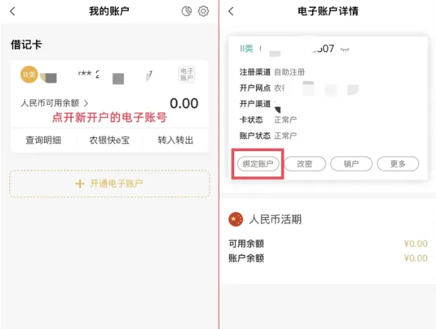Select the 查询明细 tab

pyautogui.click(x=44, y=140)
